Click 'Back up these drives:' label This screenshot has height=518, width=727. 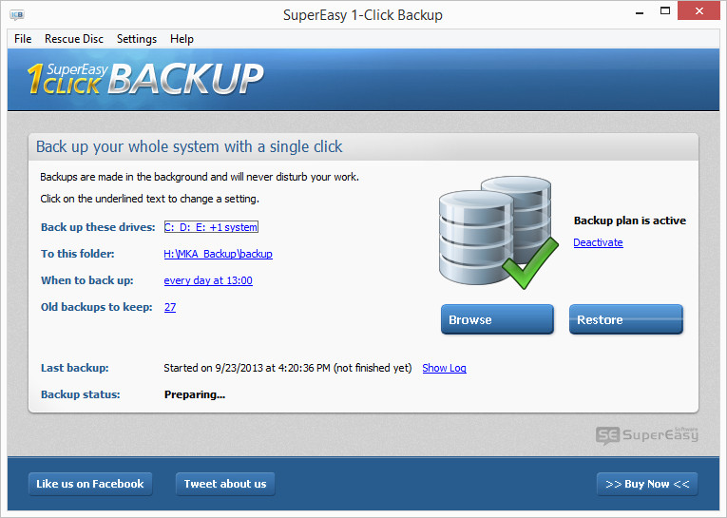98,227
